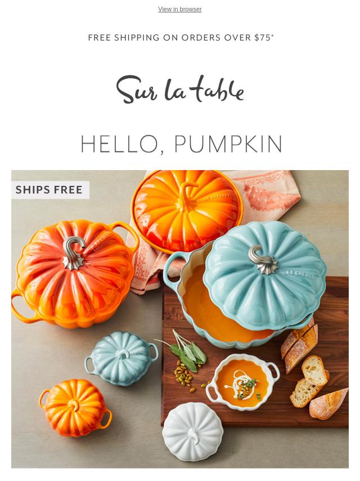Select the light blue pumpkin cocotte lid
Screen dimensions: 360x481
click(x=265, y=274)
